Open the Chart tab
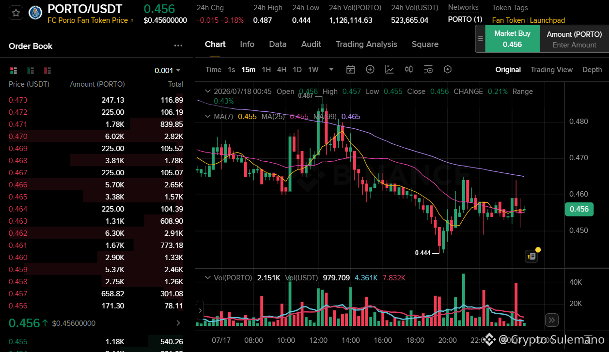The width and height of the screenshot is (609, 352). (215, 44)
